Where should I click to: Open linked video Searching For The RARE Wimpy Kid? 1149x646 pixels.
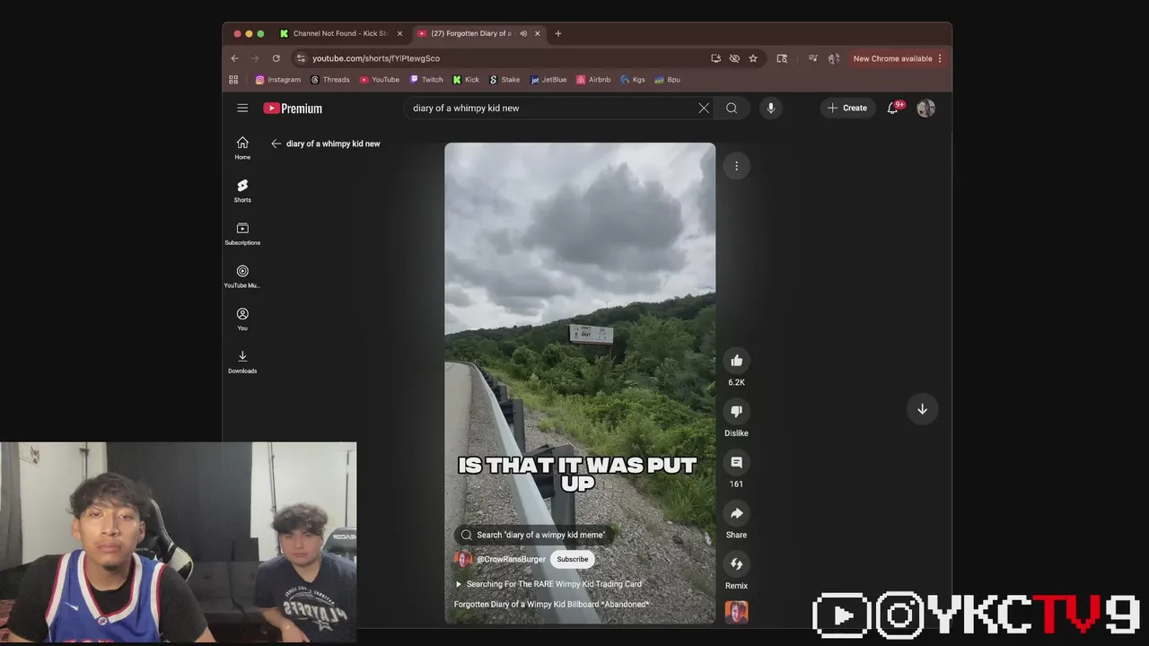[x=548, y=584]
